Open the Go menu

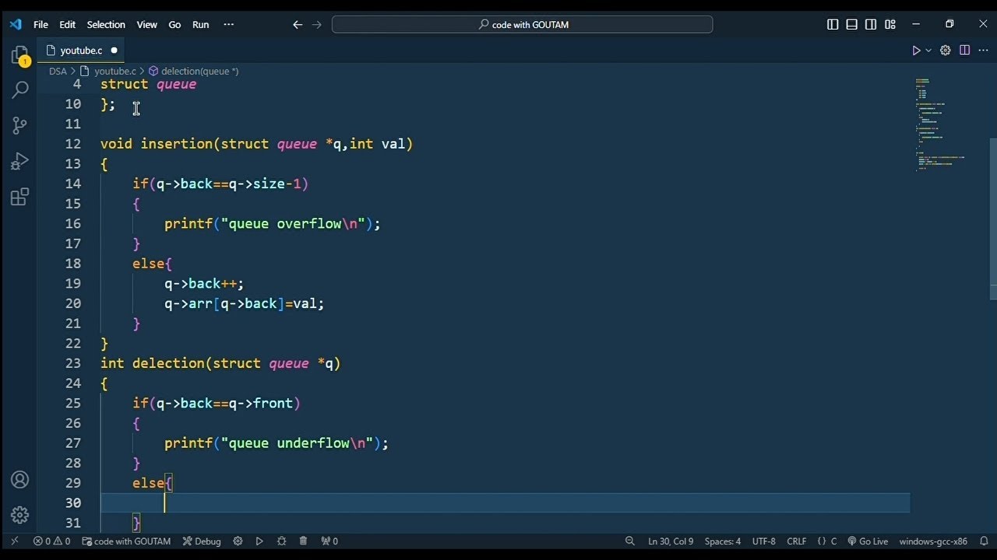174,25
